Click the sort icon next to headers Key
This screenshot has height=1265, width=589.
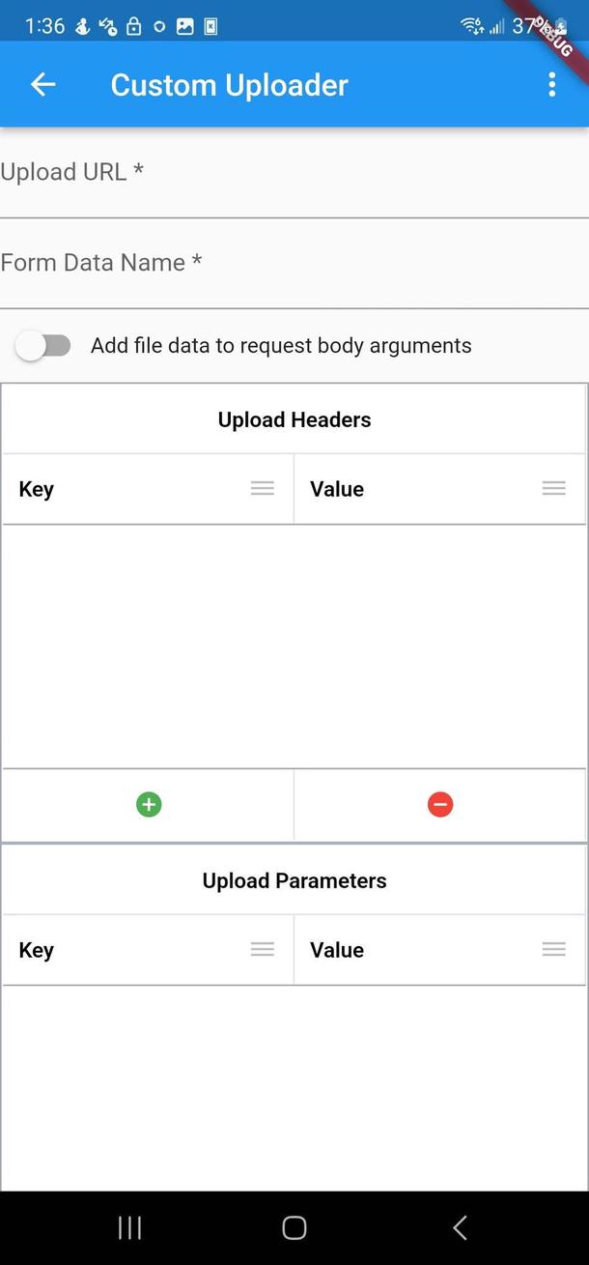[x=262, y=488]
